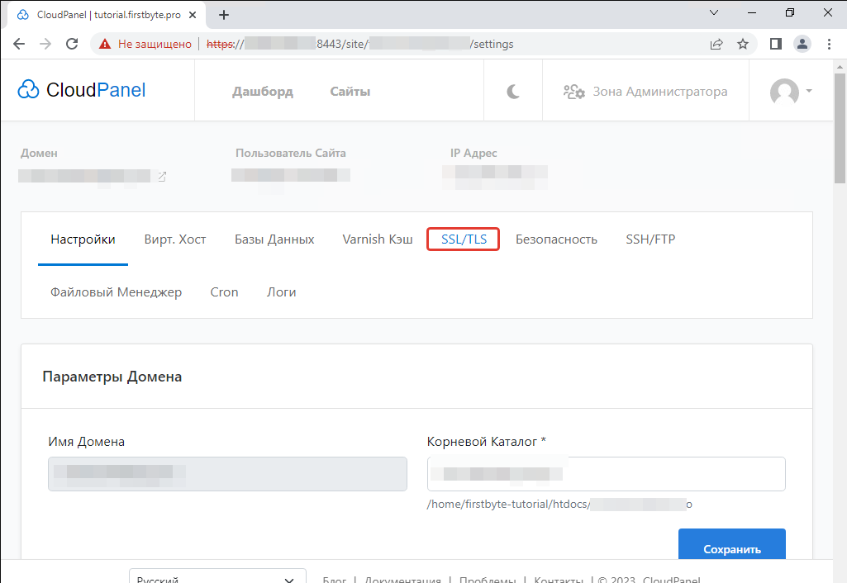Open the user account dropdown arrow

(x=809, y=92)
